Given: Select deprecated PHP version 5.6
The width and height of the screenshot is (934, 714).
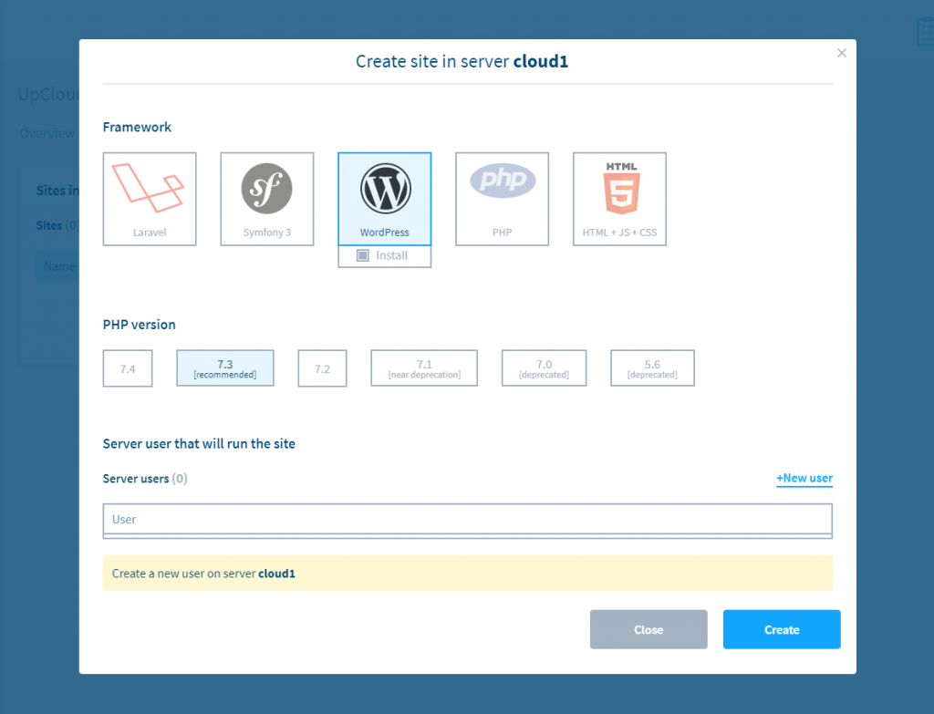Looking at the screenshot, I should (652, 367).
